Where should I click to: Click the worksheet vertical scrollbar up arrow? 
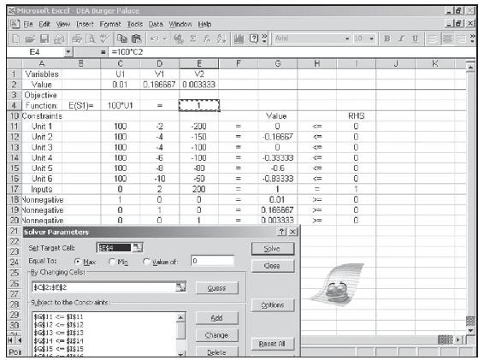point(470,67)
